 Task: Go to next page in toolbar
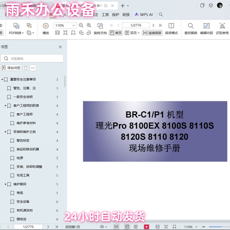tap(153, 25)
